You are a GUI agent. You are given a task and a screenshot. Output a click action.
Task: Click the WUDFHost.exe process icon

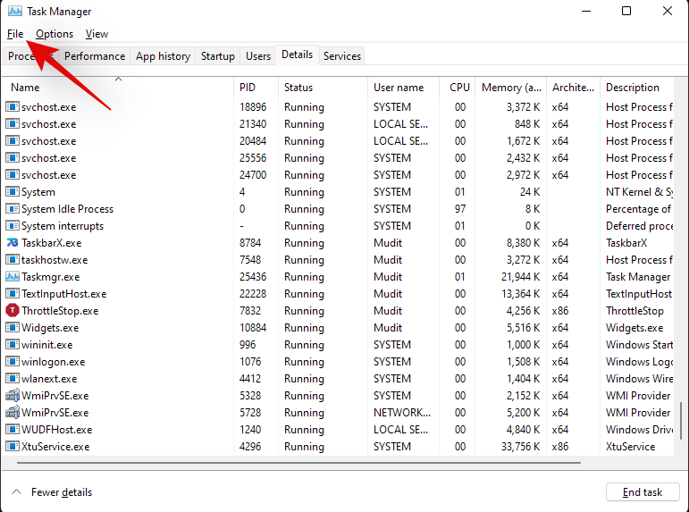tap(13, 430)
